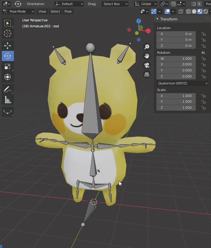Click the hand Pan view icon

coord(147,56)
